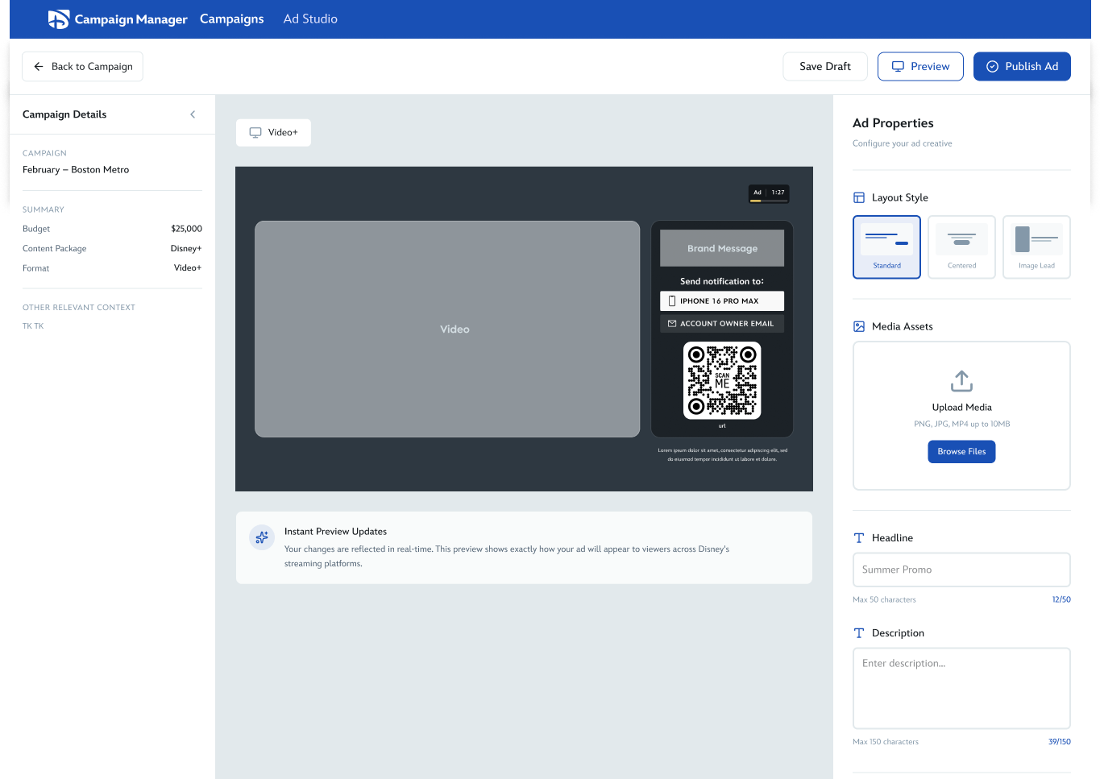Click the phone icon beside IPHONE 16 PRO MAX
The image size is (1100, 779).
click(672, 301)
